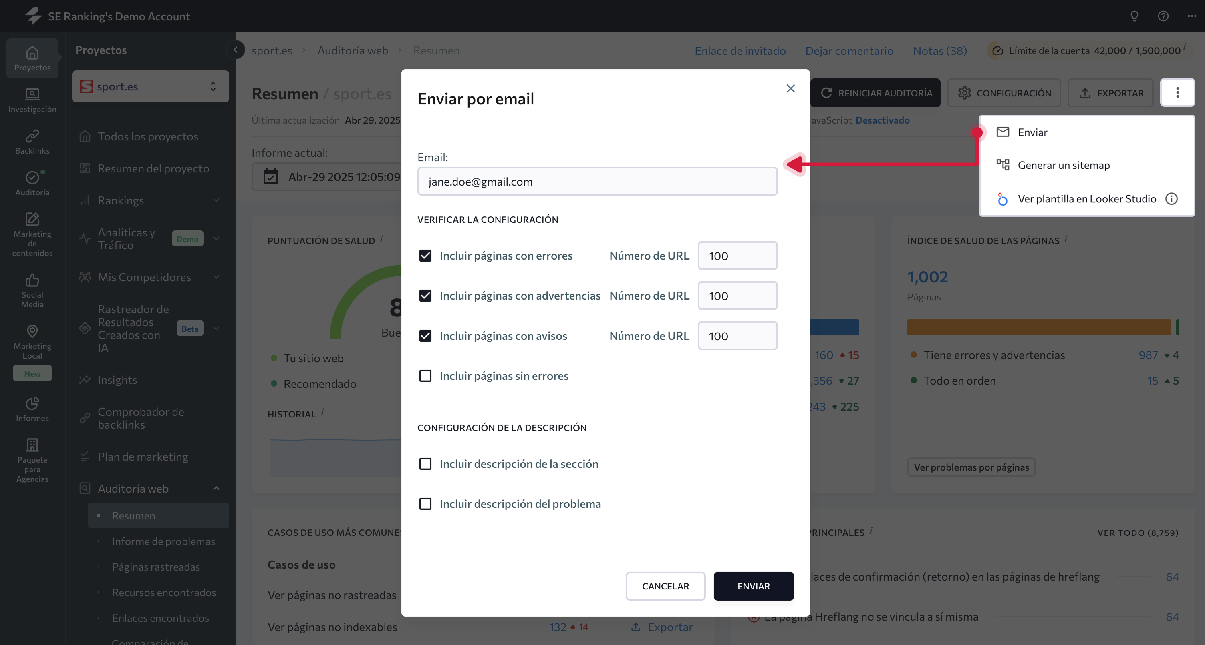Click the lightbulb tips icon
This screenshot has width=1205, height=645.
[1134, 16]
